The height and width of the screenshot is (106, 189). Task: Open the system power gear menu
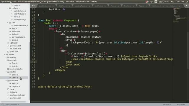(x=187, y=2)
